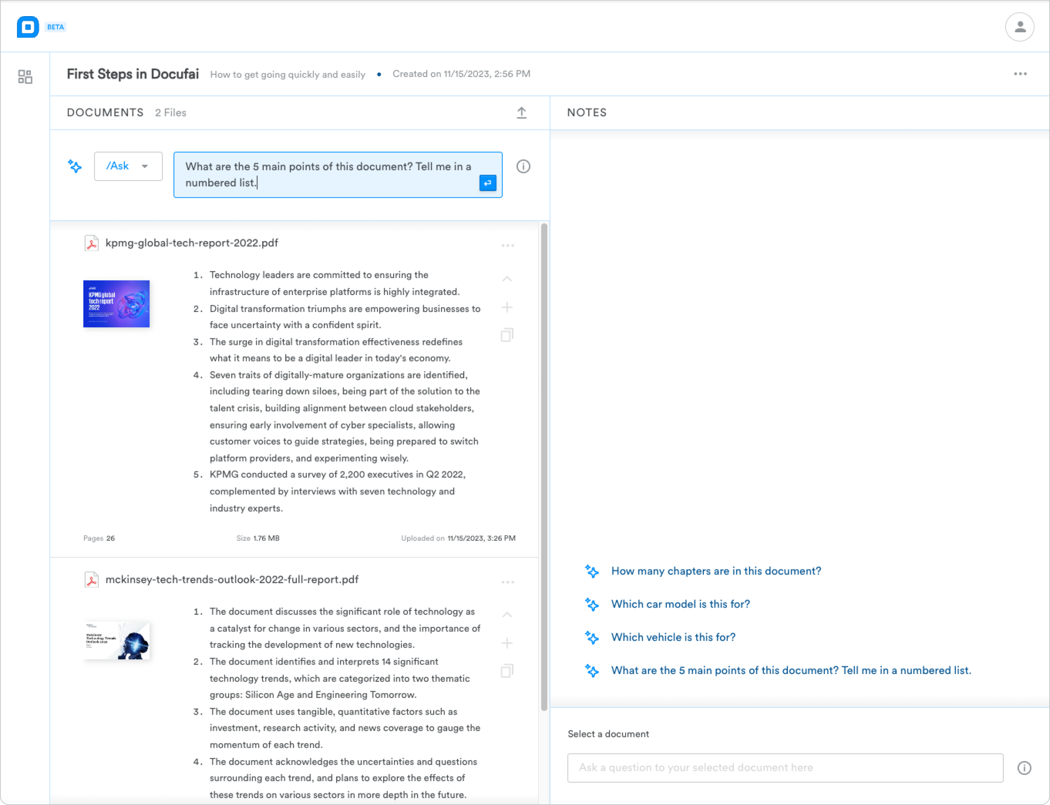Add kpmg report answer to notes
Image resolution: width=1050 pixels, height=805 pixels.
click(507, 307)
